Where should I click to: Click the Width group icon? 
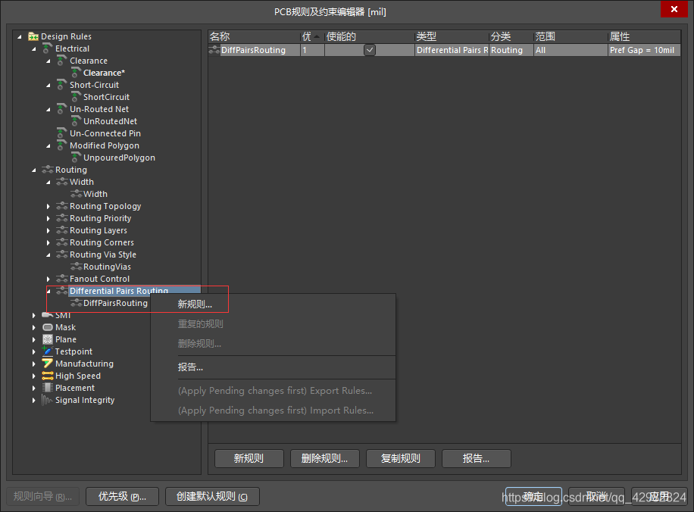(x=62, y=182)
